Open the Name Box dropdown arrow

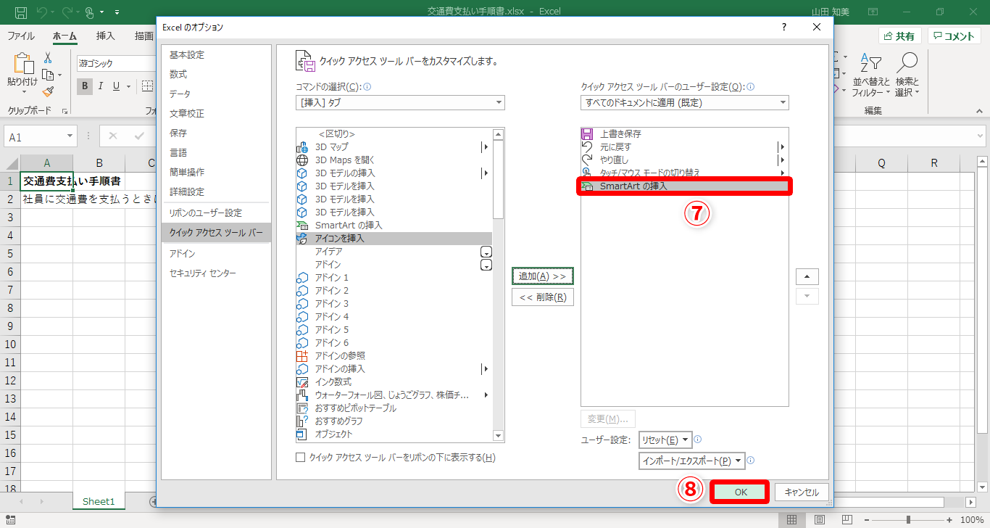click(x=70, y=136)
